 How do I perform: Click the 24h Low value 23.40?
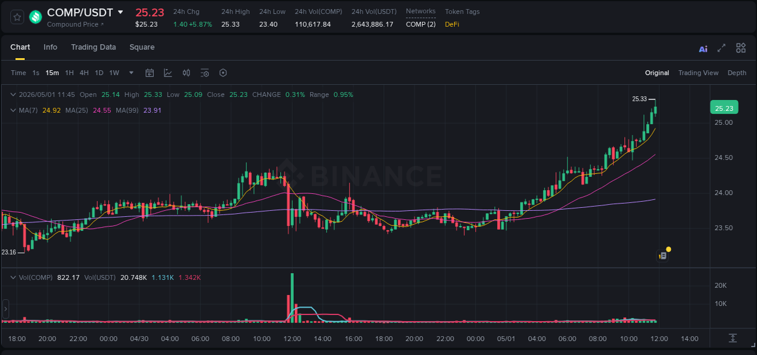pos(268,24)
